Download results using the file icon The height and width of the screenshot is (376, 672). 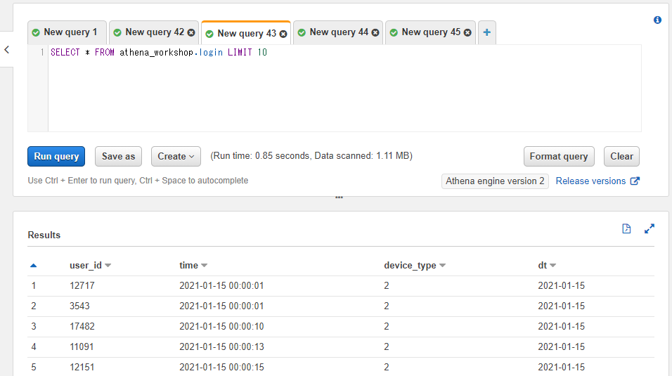[626, 228]
